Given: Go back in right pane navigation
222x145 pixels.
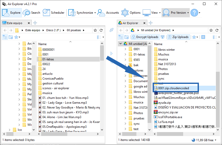Looking at the screenshot, I should [x=121, y=30].
